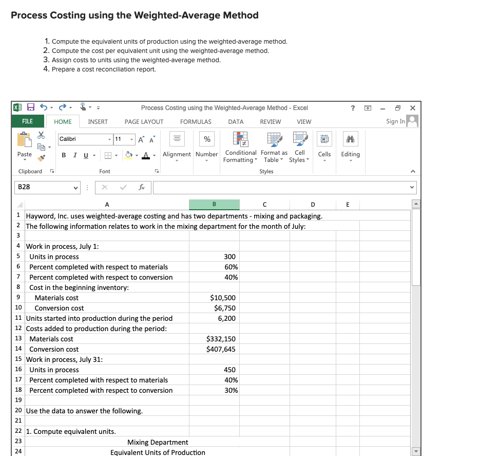Open the FILE menu
This screenshot has height=456, width=498.
[x=28, y=121]
